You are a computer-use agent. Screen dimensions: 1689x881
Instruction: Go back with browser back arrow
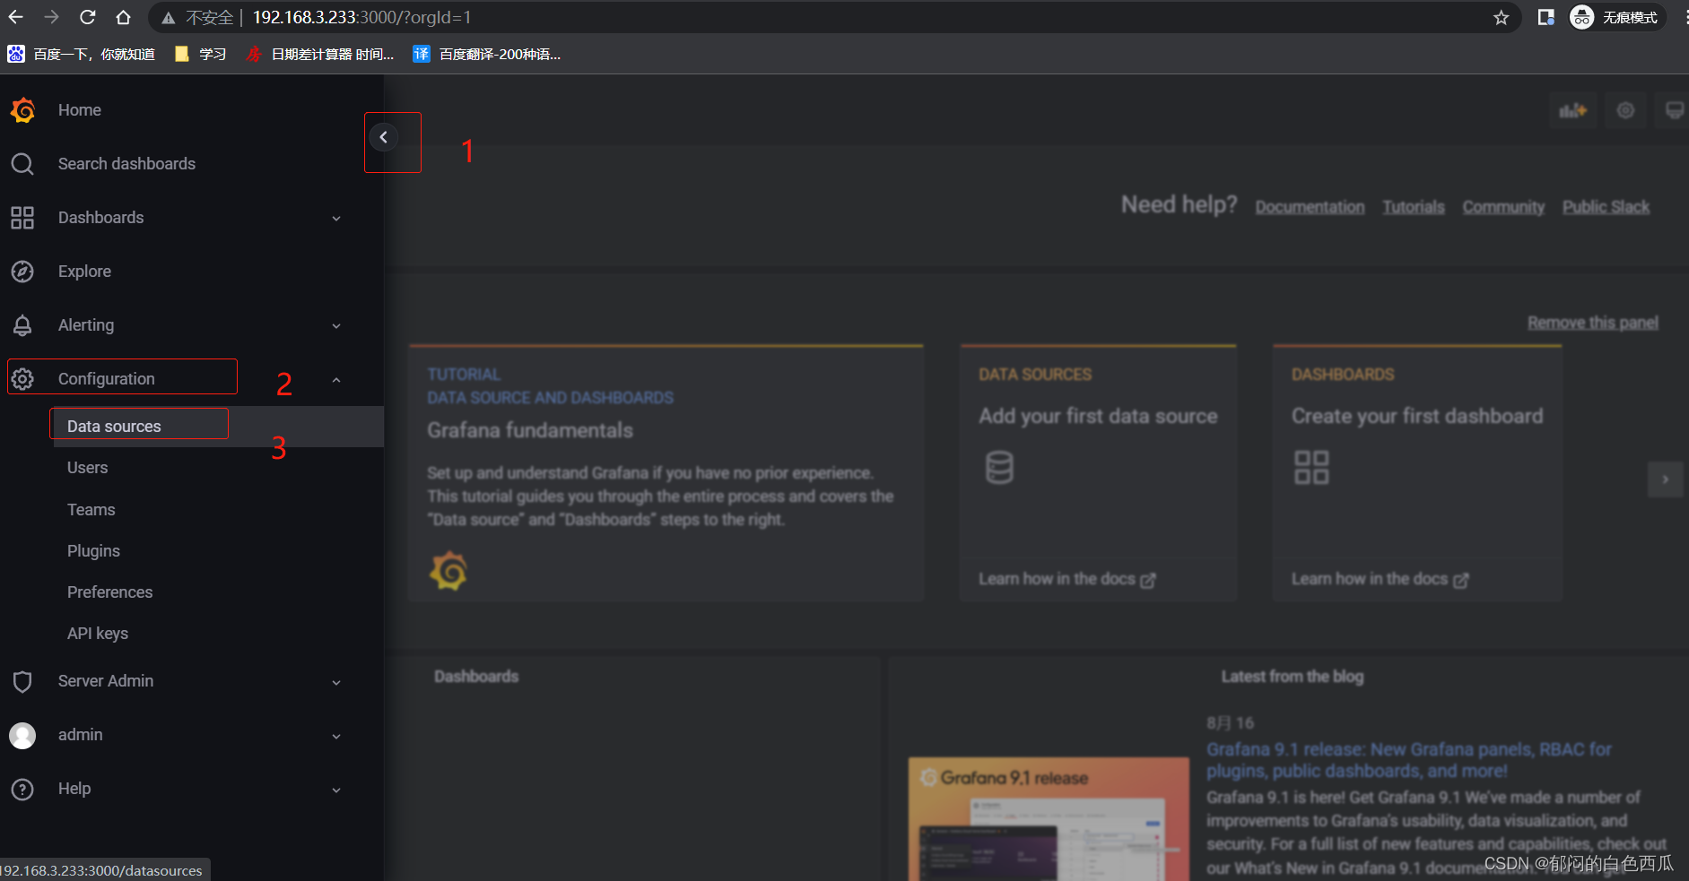click(16, 17)
